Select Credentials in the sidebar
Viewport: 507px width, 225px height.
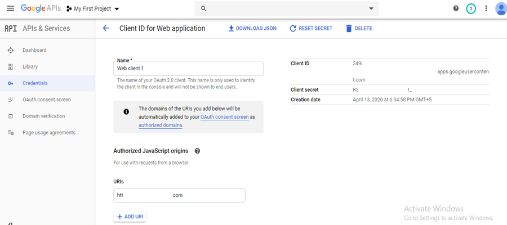click(35, 83)
